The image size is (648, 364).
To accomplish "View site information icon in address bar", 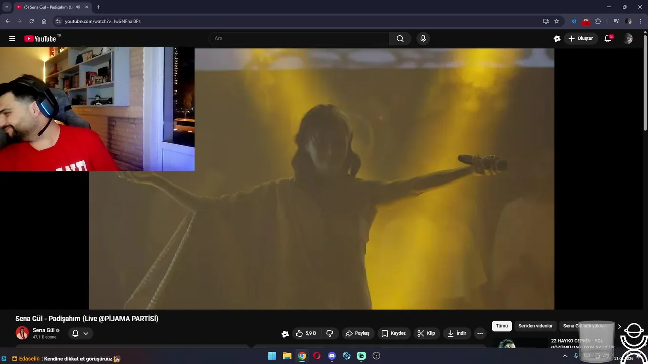I will (58, 21).
